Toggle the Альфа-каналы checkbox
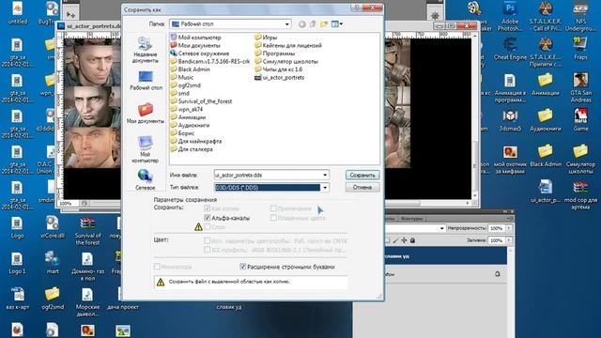Image resolution: width=601 pixels, height=338 pixels. (208, 218)
